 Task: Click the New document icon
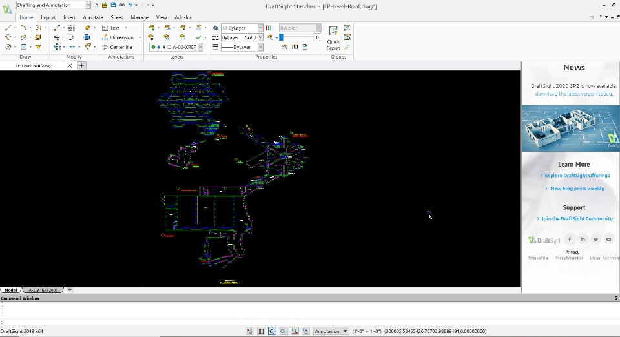(x=96, y=5)
